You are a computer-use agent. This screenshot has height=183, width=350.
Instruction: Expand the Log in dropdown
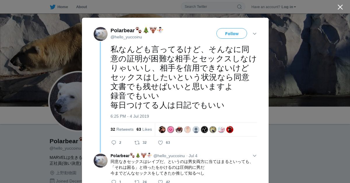[x=288, y=7]
